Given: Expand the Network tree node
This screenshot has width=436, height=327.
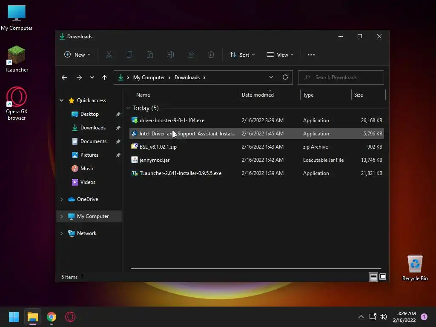Looking at the screenshot, I should (61, 233).
